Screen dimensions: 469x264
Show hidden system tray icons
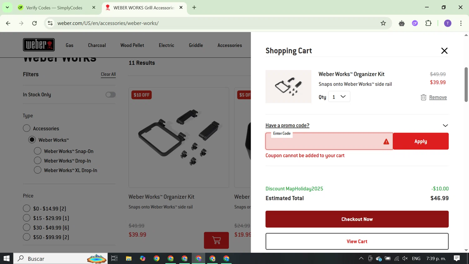[x=361, y=258]
